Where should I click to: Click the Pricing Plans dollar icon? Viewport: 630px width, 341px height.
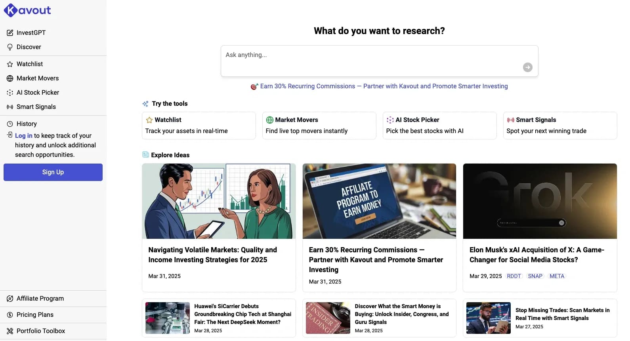point(10,315)
